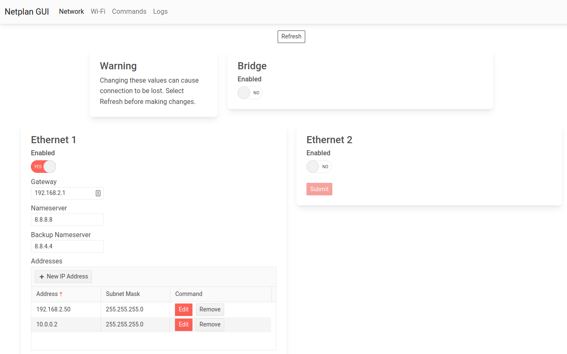View the Logs page

[160, 11]
